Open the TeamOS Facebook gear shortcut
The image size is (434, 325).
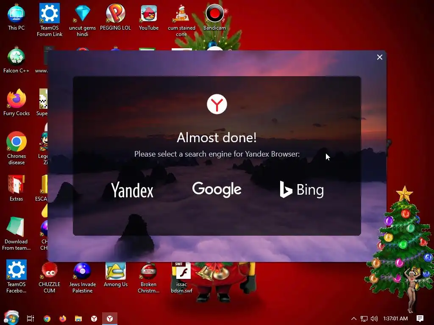point(17,276)
